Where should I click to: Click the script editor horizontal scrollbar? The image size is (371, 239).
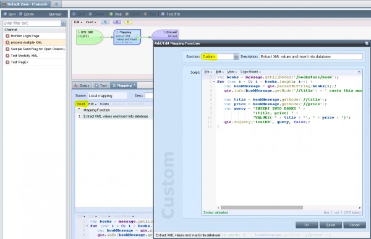coord(262,207)
